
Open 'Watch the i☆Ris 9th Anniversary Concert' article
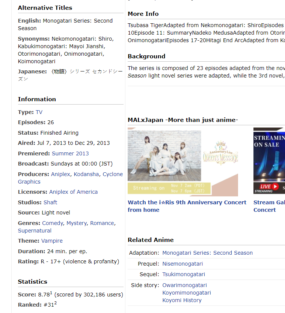pos(187,206)
